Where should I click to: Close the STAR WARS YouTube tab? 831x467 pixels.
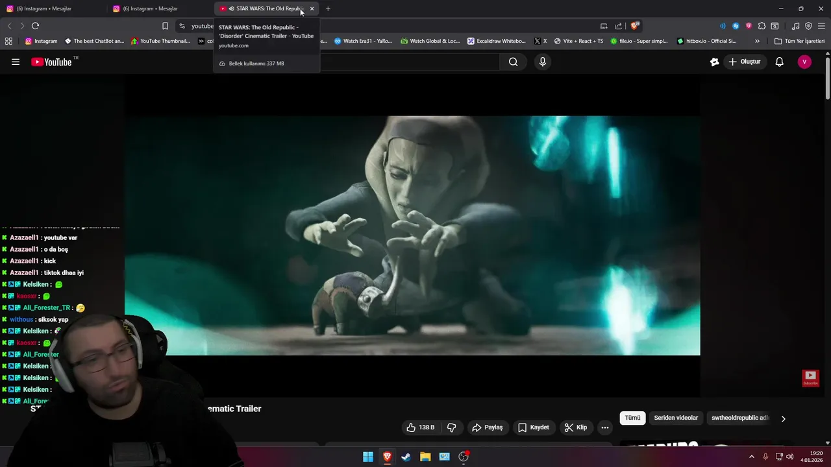[312, 9]
